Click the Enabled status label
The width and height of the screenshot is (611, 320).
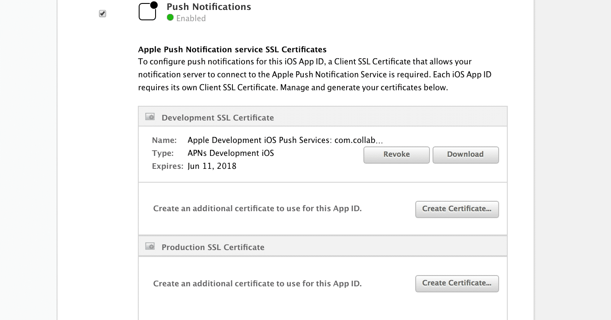(x=191, y=19)
